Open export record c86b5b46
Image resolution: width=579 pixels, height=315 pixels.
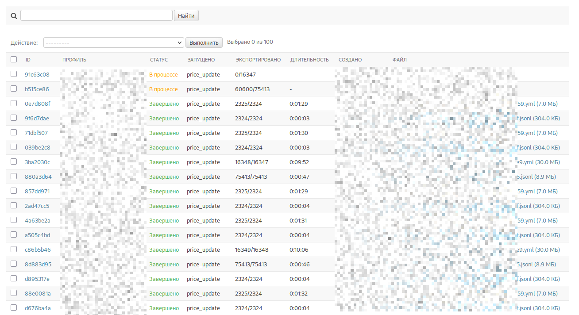pos(38,250)
